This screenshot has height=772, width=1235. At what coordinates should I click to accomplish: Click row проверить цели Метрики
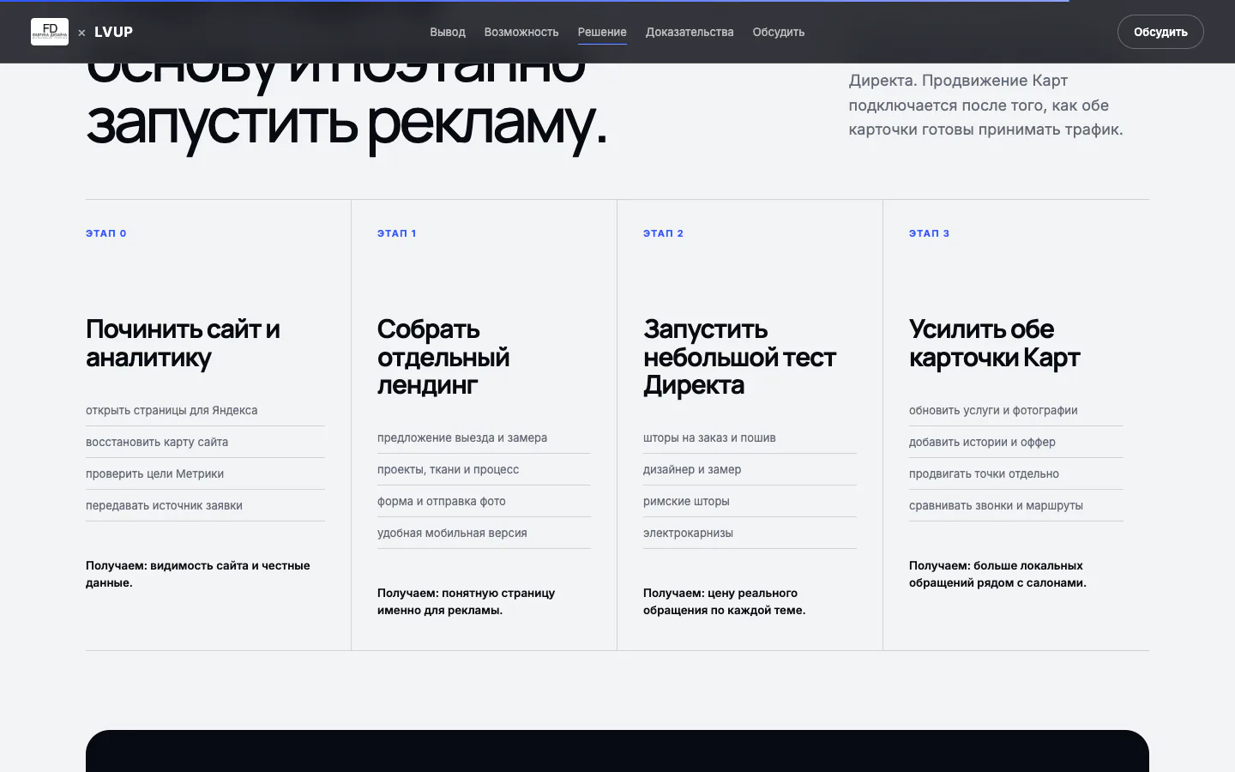point(205,473)
